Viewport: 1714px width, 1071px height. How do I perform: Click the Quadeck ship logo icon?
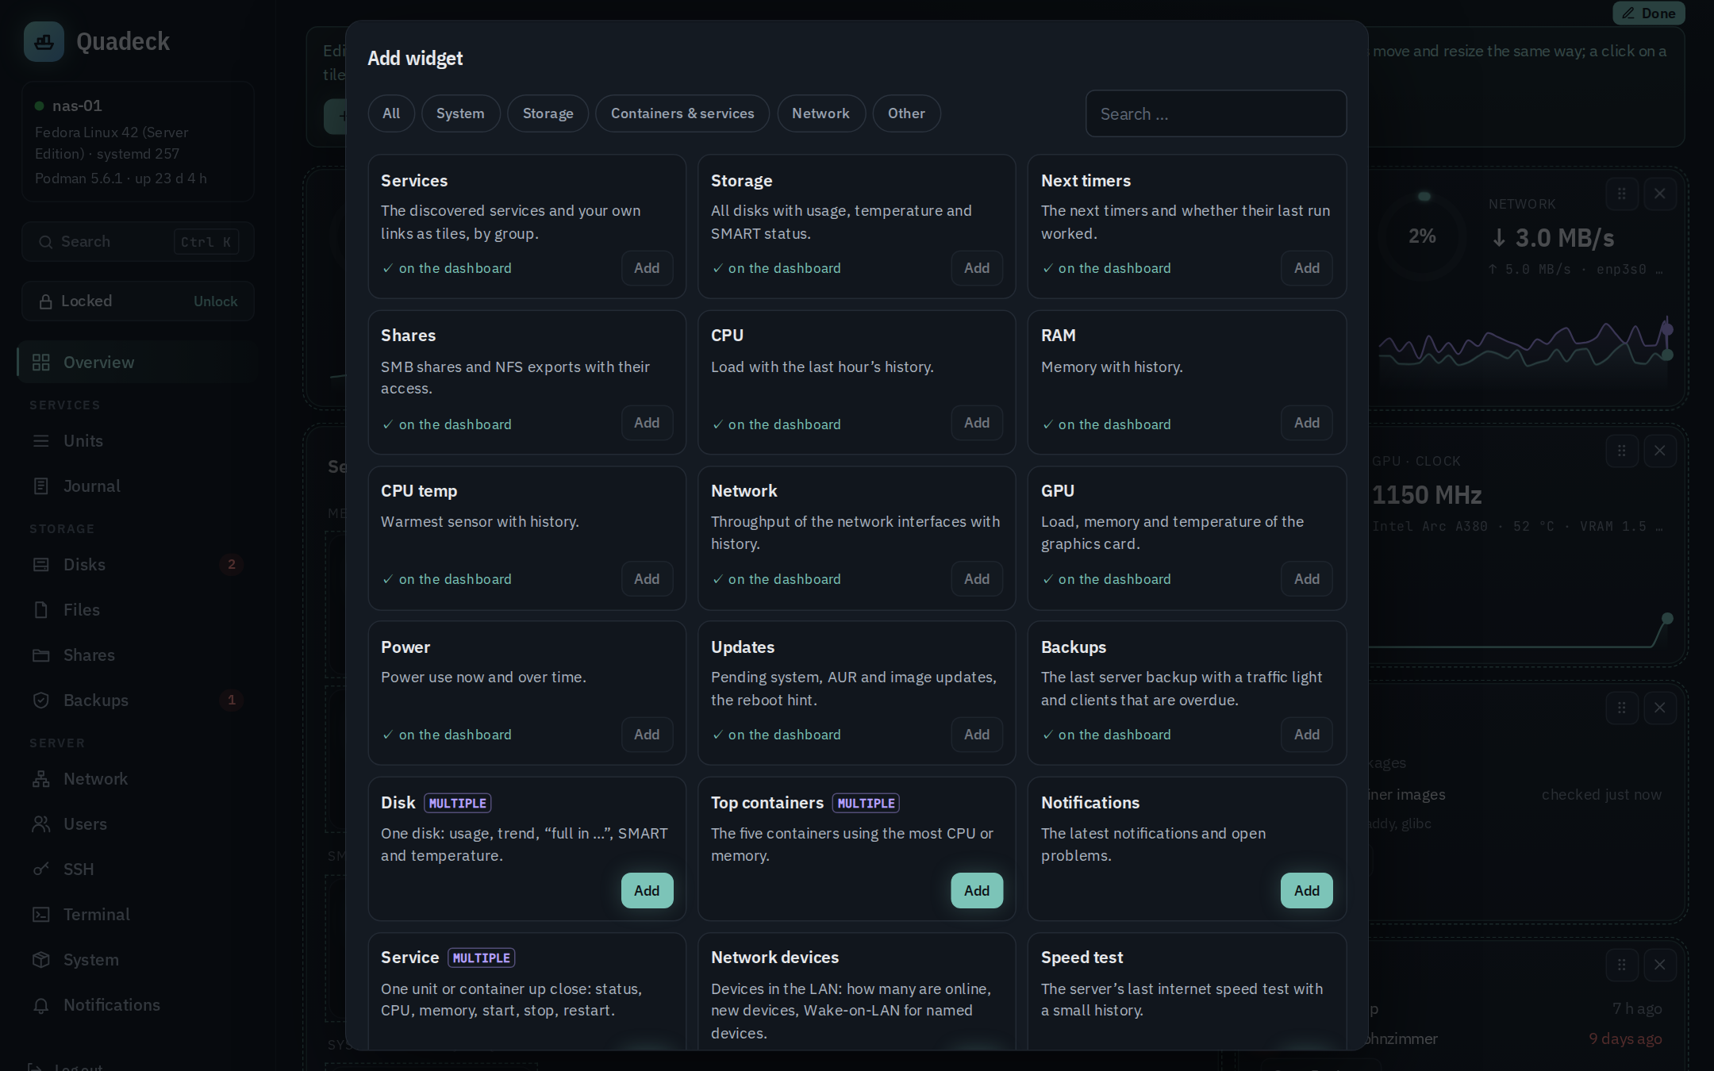[44, 41]
